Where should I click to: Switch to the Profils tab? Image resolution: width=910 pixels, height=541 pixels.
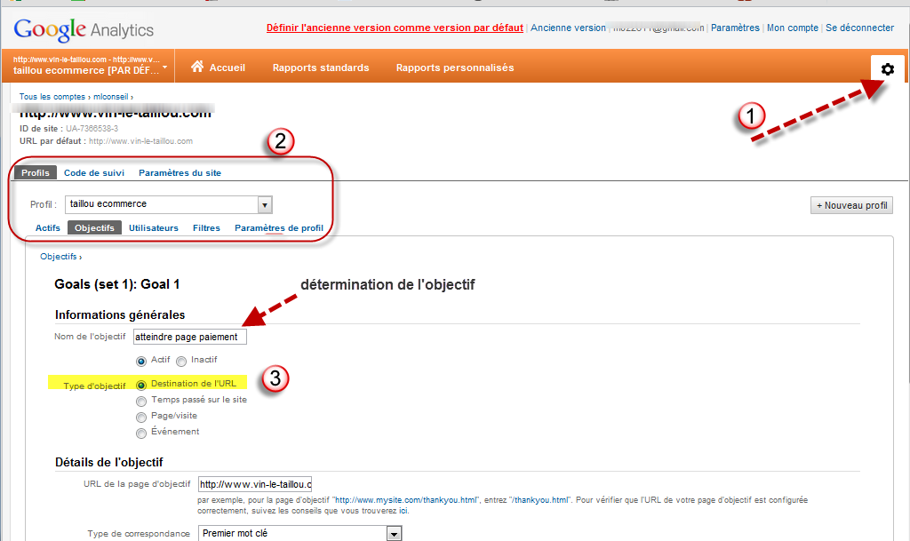tap(36, 173)
